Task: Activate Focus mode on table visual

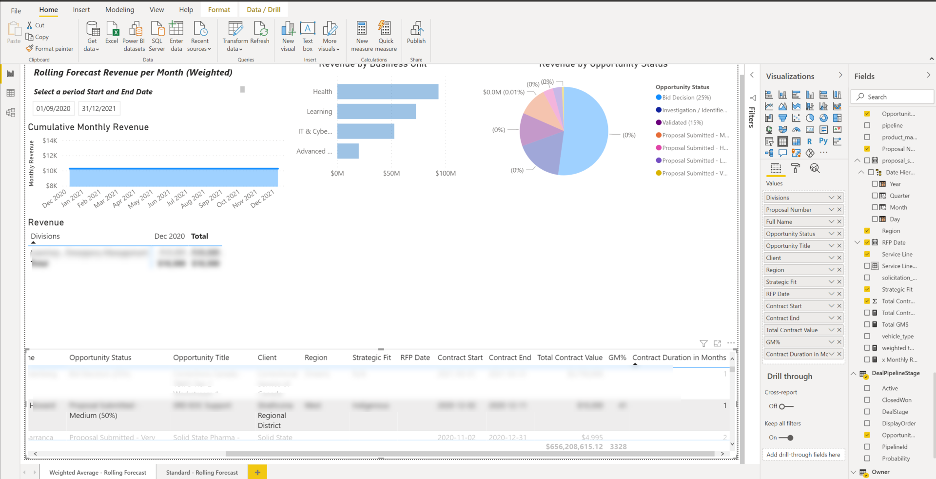Action: pos(717,343)
